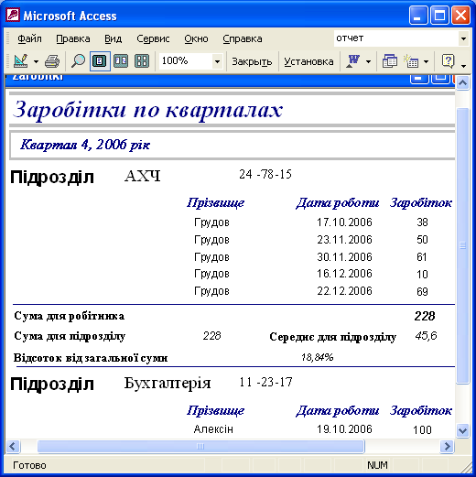Screen dimensions: 476x477
Task: Toggle One Page view
Action: point(100,61)
